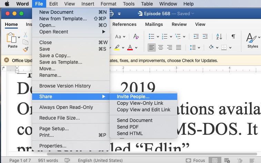Click the line spacing icon
The width and height of the screenshot is (261, 163).
coord(193,48)
